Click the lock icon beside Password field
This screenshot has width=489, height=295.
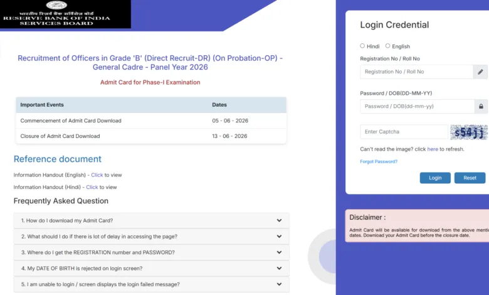click(x=481, y=107)
